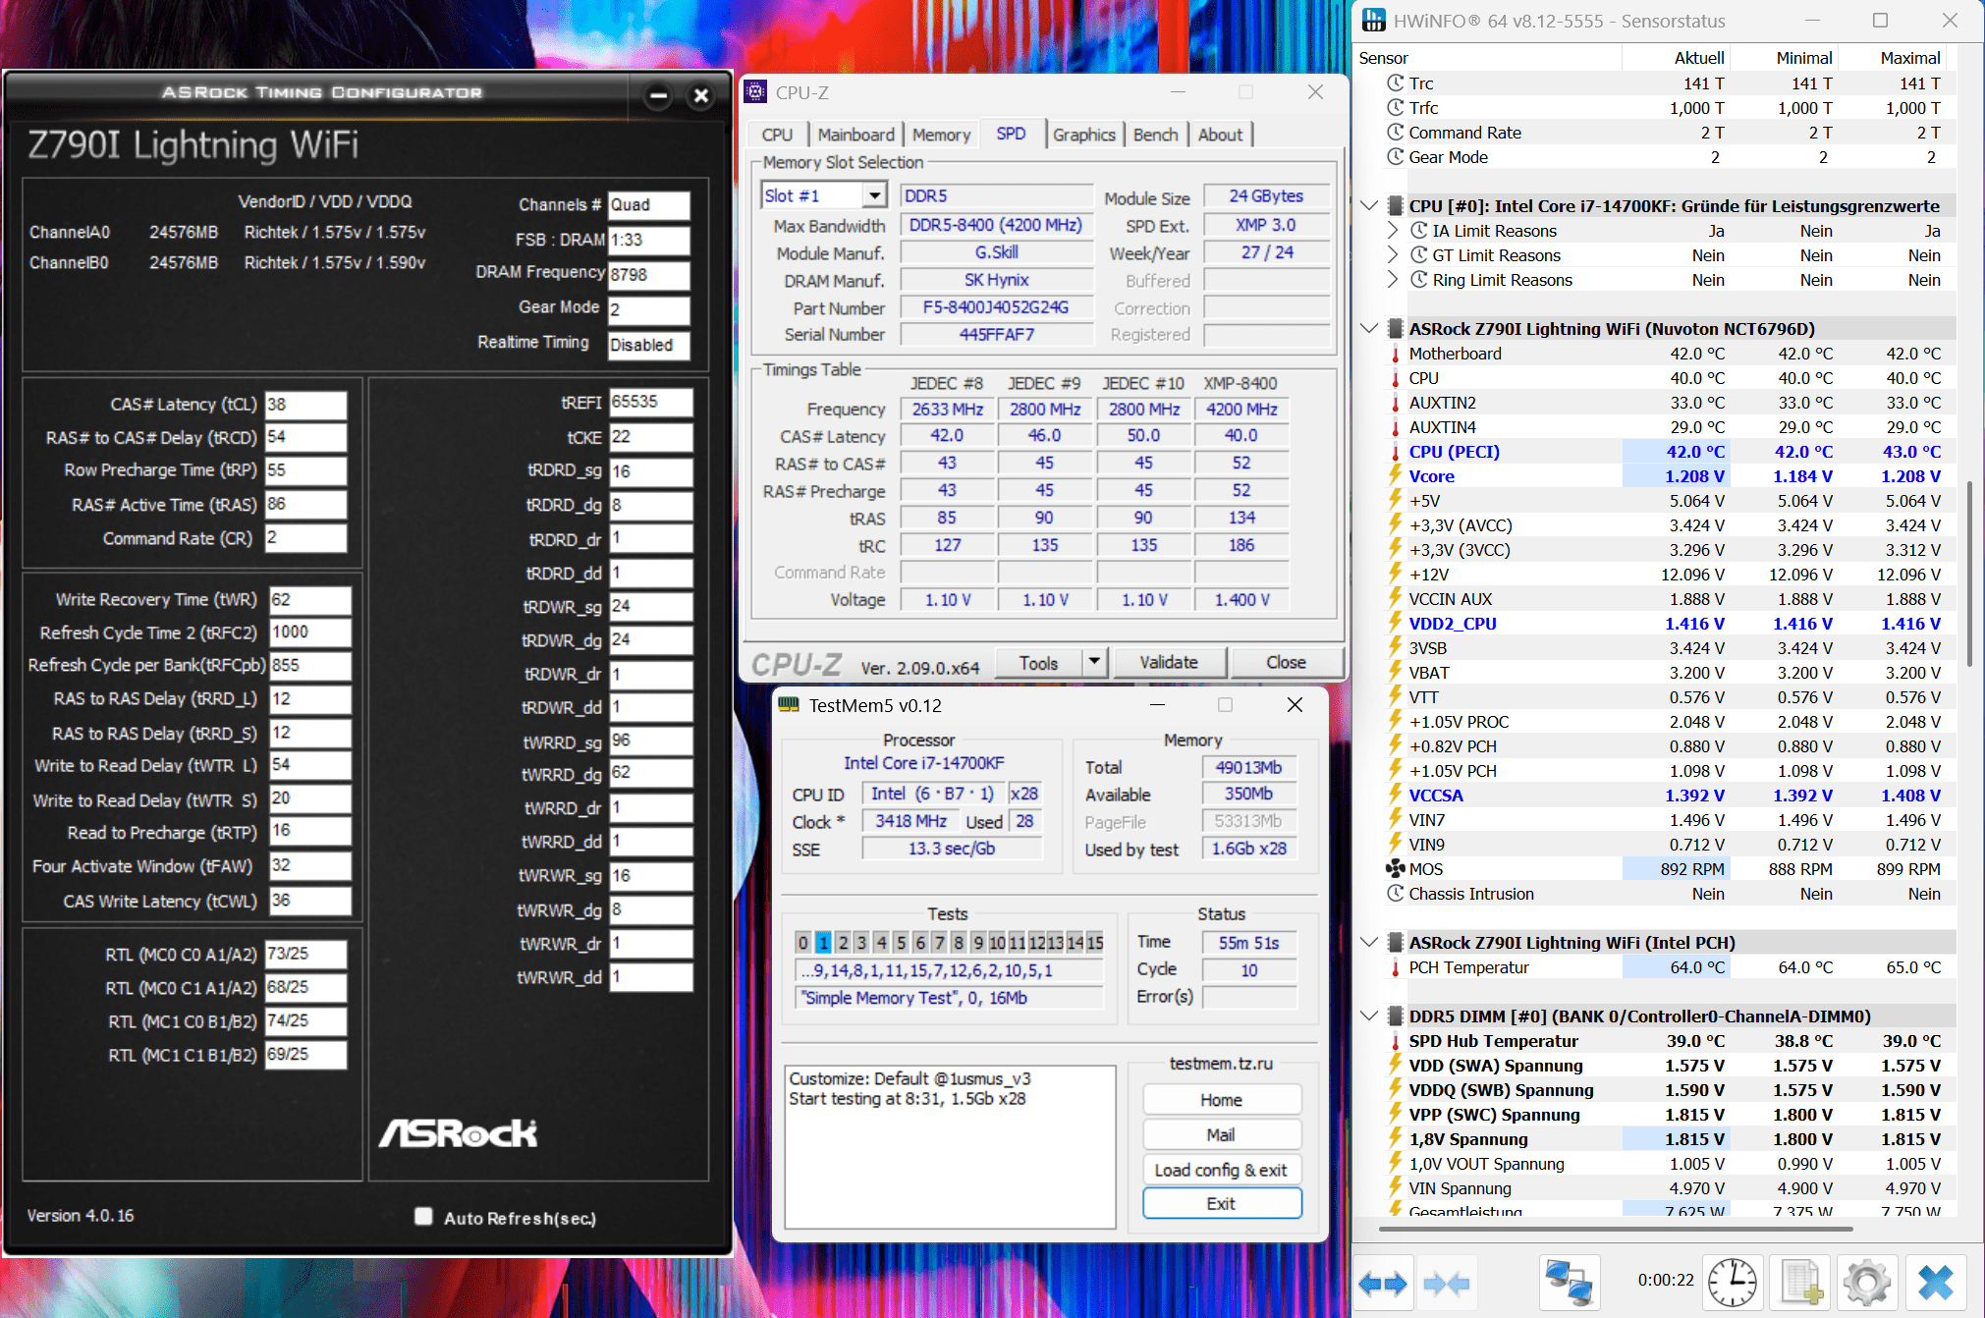Click HWiNFO vertical scrollbar thumb
The width and height of the screenshot is (1985, 1318).
click(1969, 575)
